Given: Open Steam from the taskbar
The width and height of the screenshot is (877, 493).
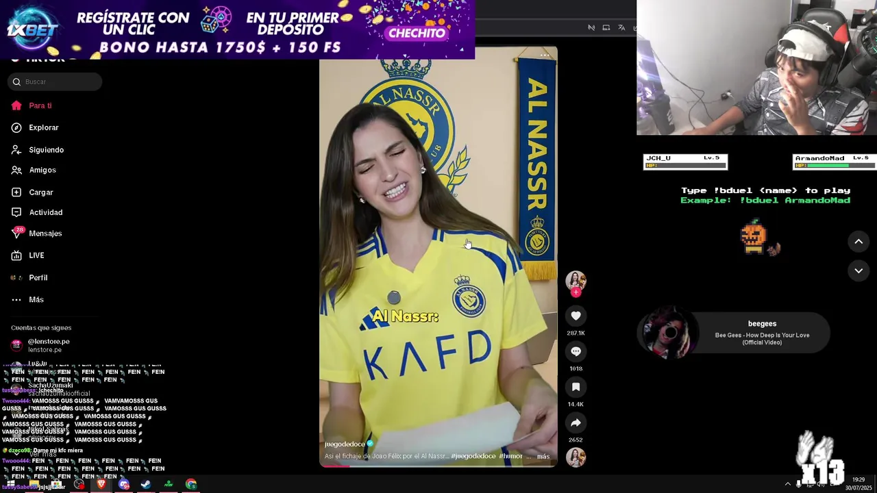Looking at the screenshot, I should click(146, 484).
